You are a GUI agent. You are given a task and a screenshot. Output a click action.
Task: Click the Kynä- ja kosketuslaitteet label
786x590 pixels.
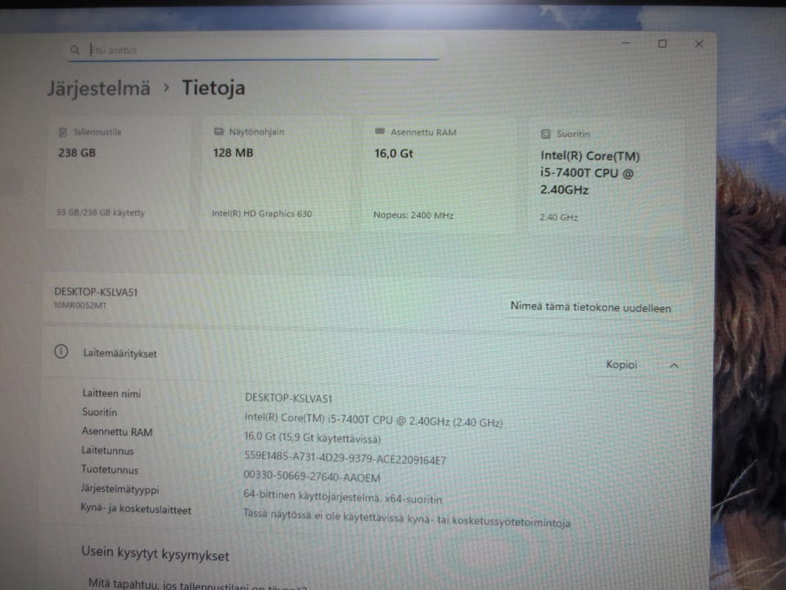pyautogui.click(x=136, y=509)
